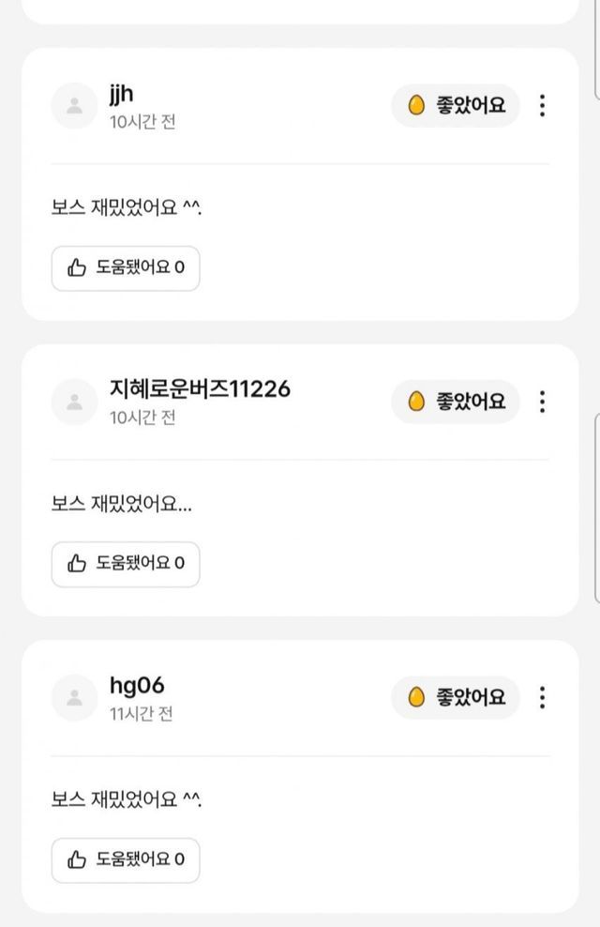Viewport: 600px width, 927px height.
Task: Click the 좋았어요 badge on hg06's review
Action: 456,697
